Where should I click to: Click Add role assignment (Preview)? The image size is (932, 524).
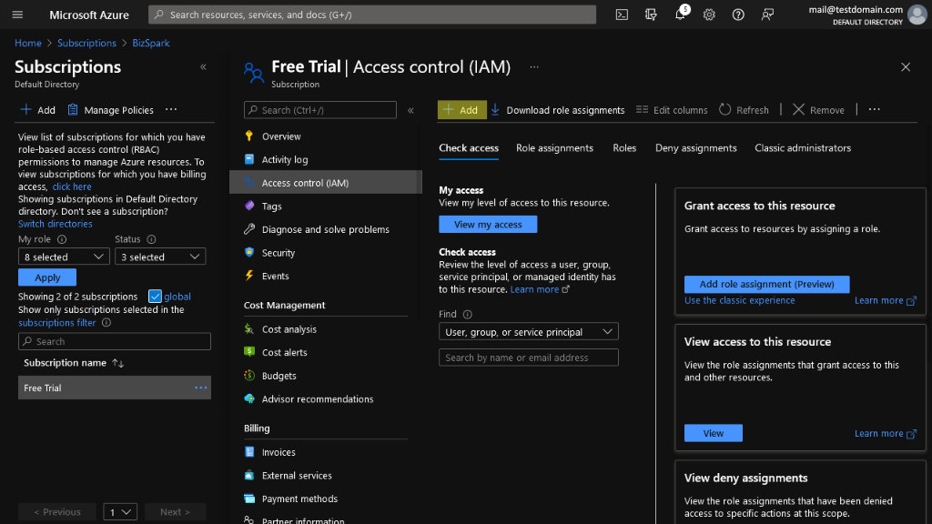(766, 284)
